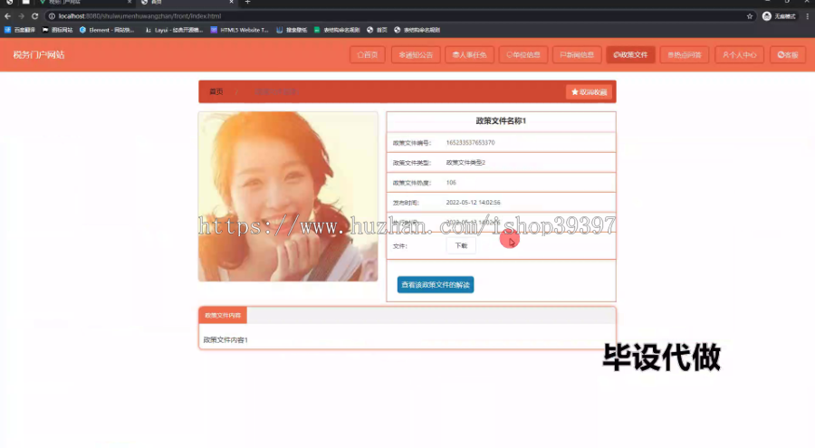Click the blue 查看该政策文件的解读 button
The image size is (815, 448).
pos(436,285)
